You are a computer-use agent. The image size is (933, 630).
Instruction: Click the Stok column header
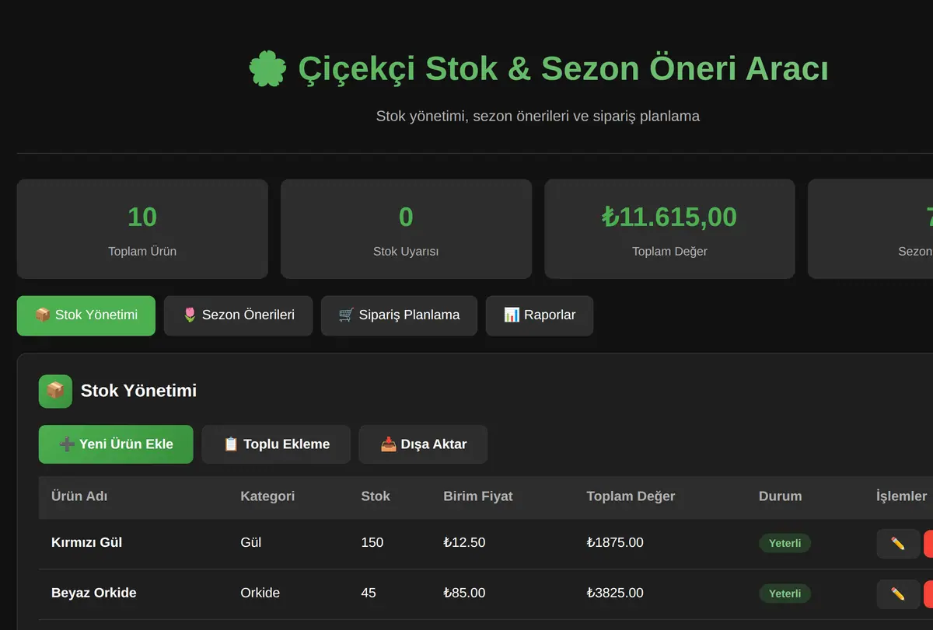[x=376, y=496]
